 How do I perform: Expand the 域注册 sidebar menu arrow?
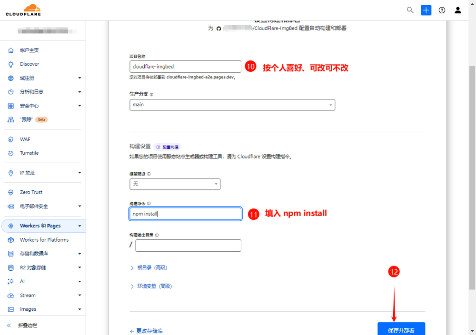(79, 78)
